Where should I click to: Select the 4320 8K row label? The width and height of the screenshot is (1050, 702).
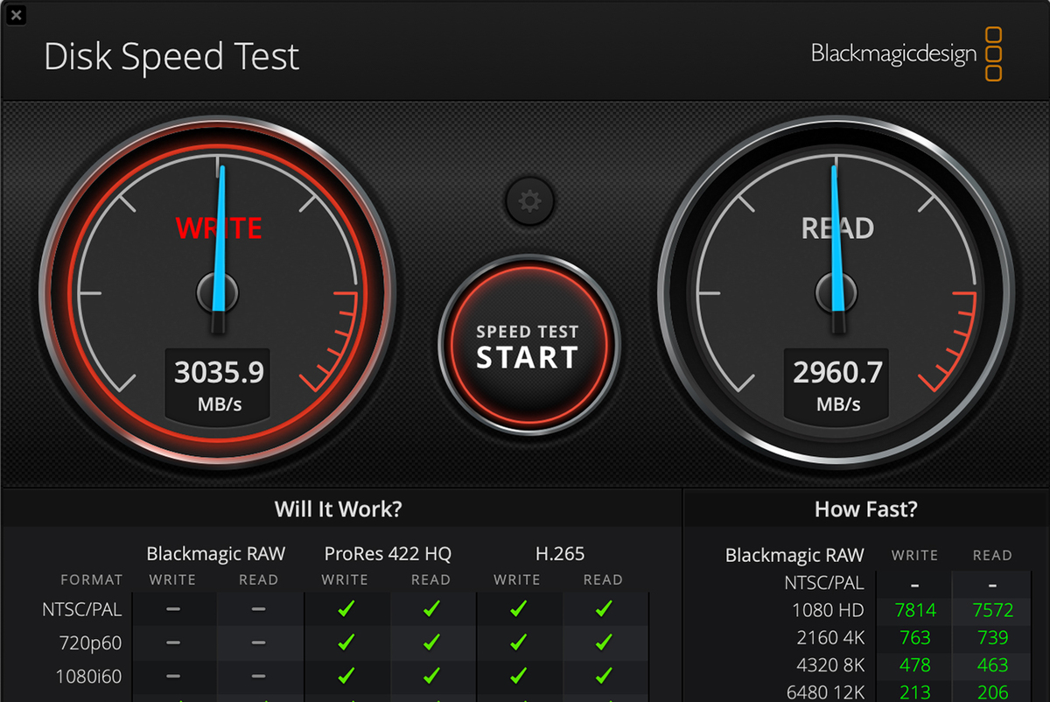829,664
